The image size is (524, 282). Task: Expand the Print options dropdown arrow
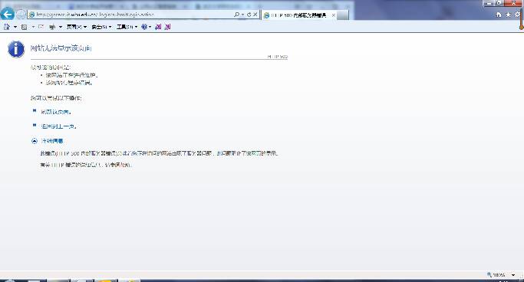tap(61, 27)
